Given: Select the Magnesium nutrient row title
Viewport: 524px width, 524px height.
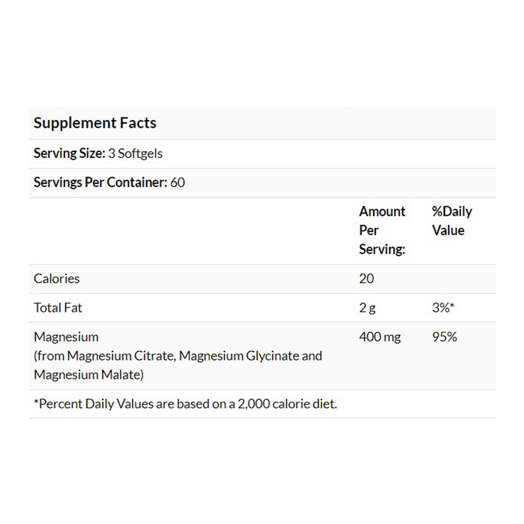Looking at the screenshot, I should point(66,337).
